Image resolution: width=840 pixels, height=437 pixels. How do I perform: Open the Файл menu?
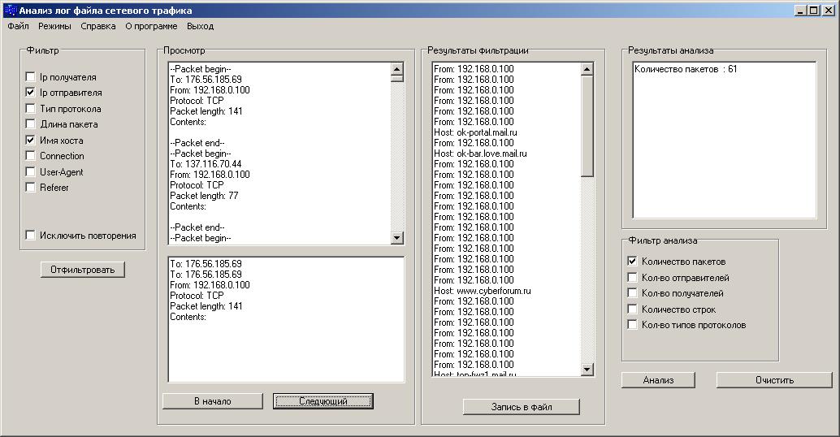[x=18, y=26]
